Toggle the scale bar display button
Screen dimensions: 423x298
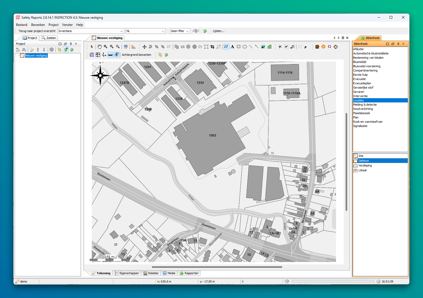tap(110, 55)
